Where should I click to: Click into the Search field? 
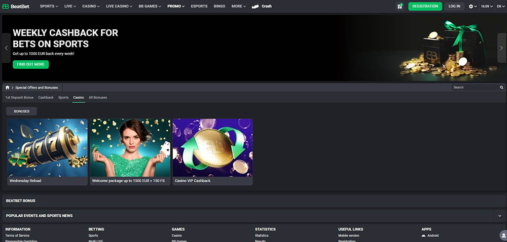(x=474, y=88)
